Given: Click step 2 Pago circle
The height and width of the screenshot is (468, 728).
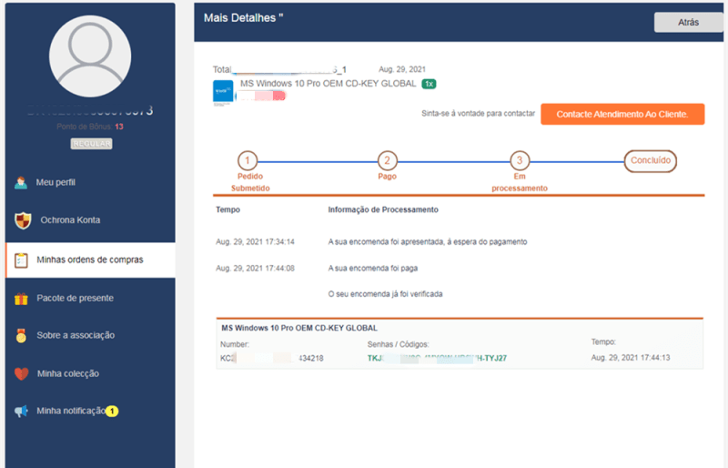Looking at the screenshot, I should pos(388,161).
